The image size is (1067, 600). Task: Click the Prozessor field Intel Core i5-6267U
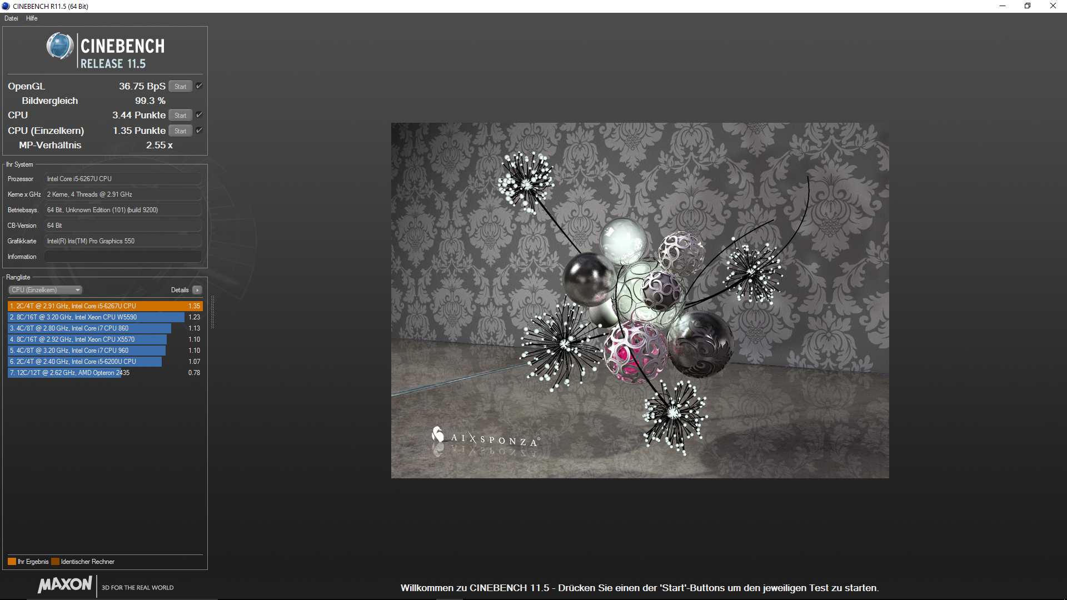[123, 179]
